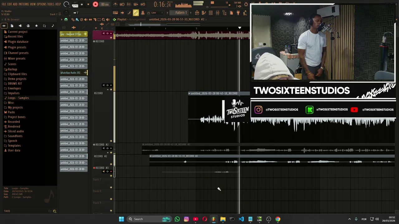Open the Mixer view icon

pos(218,13)
